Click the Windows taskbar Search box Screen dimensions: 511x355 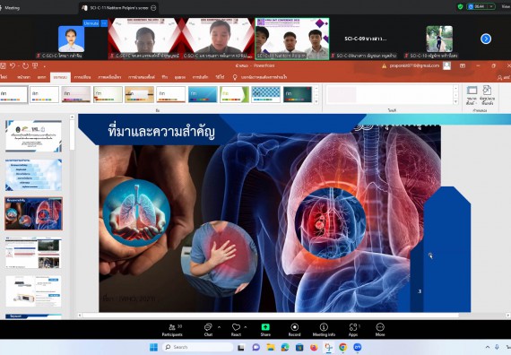pos(198,347)
